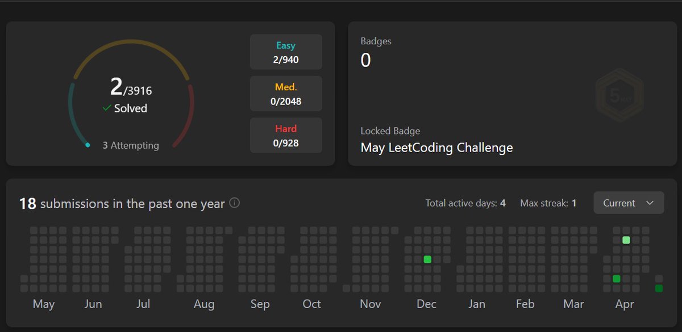Click the green check mark beside Solved

point(107,108)
